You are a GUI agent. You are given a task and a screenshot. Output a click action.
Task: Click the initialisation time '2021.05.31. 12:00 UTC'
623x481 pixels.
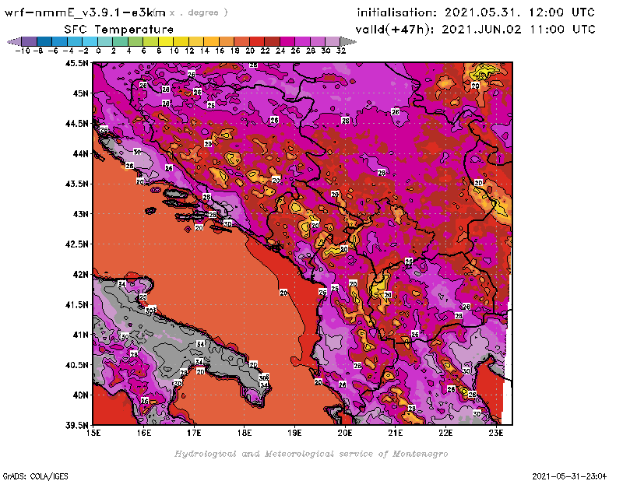(519, 12)
